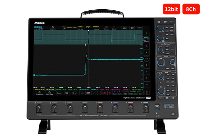The width and height of the screenshot is (216, 136).
Task: Toggle channel 1 yellow button
Action: click(x=146, y=33)
